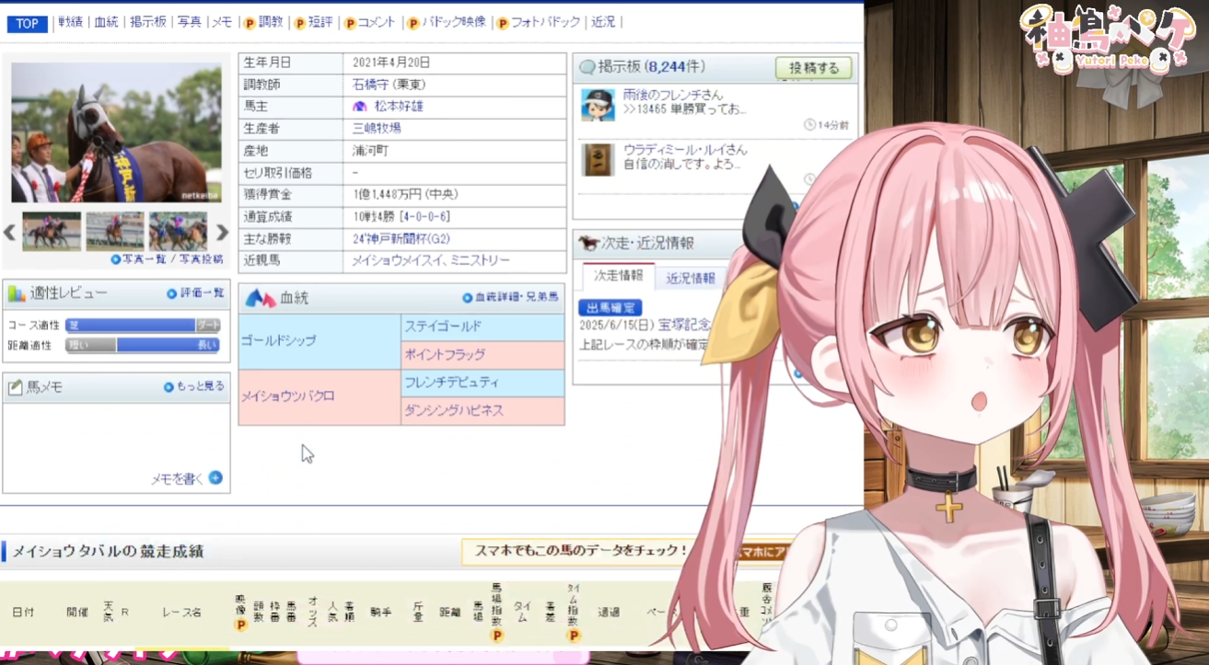This screenshot has width=1209, height=665.
Task: Open the premium 短評 tab
Action: pyautogui.click(x=313, y=22)
